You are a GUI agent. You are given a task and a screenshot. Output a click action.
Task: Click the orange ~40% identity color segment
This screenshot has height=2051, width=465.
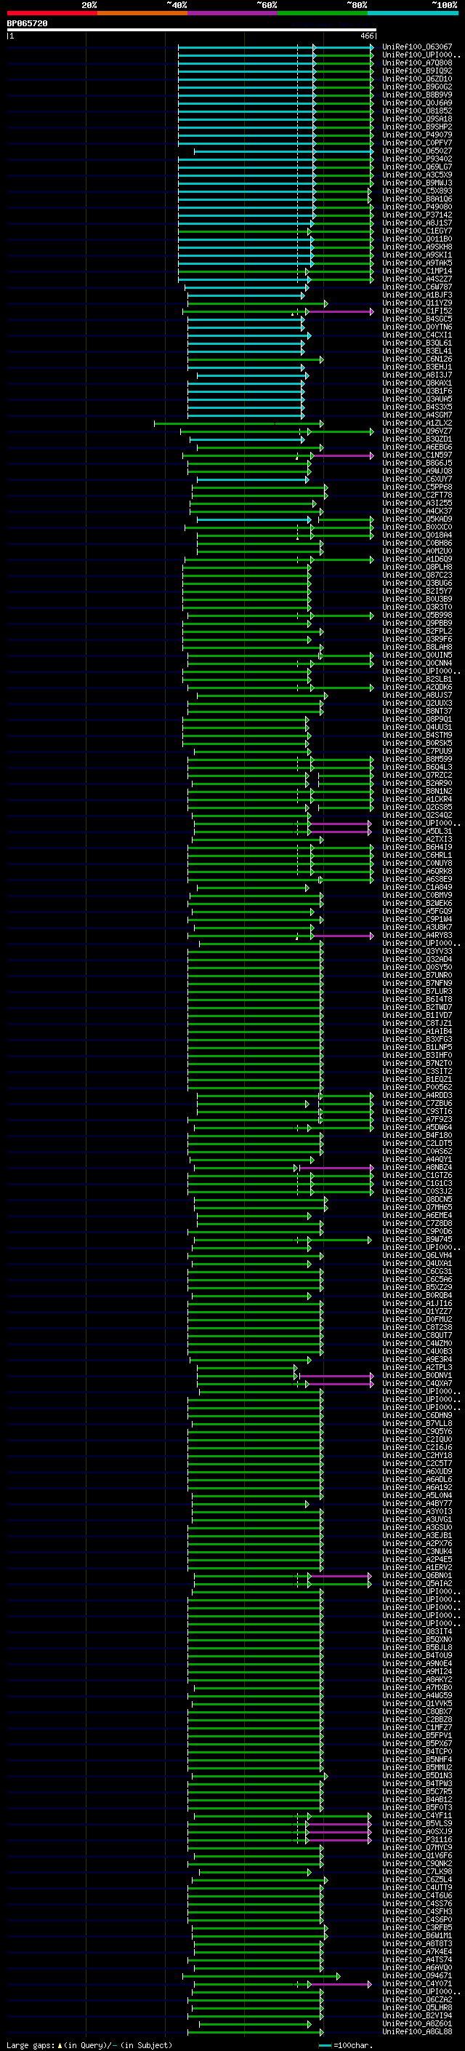[x=142, y=13]
